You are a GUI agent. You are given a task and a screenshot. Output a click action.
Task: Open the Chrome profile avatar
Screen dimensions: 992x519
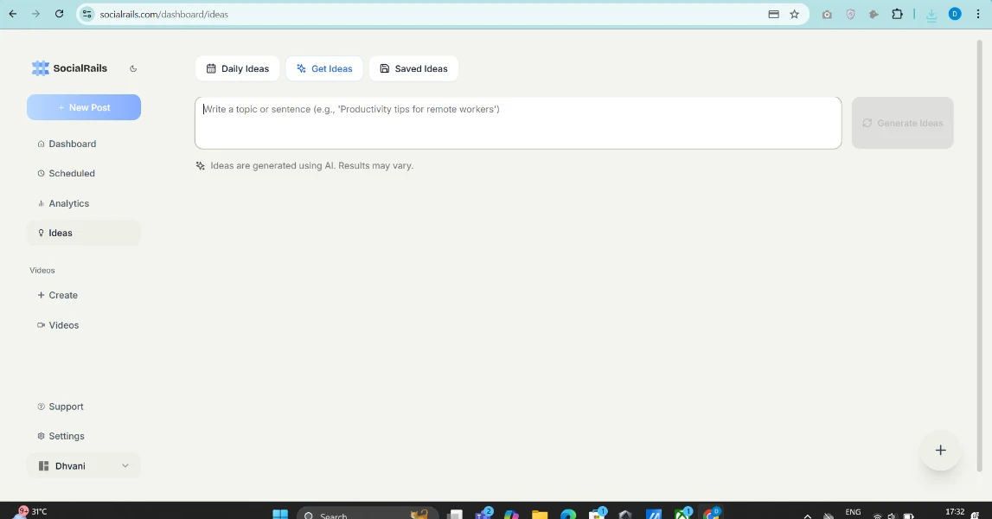955,14
